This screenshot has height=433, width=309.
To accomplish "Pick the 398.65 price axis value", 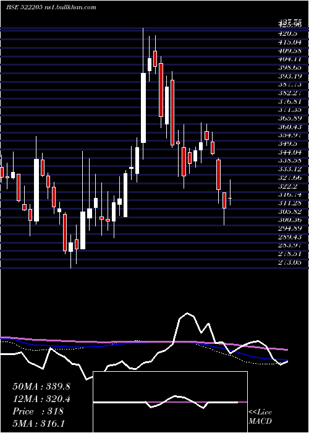I will (x=290, y=67).
